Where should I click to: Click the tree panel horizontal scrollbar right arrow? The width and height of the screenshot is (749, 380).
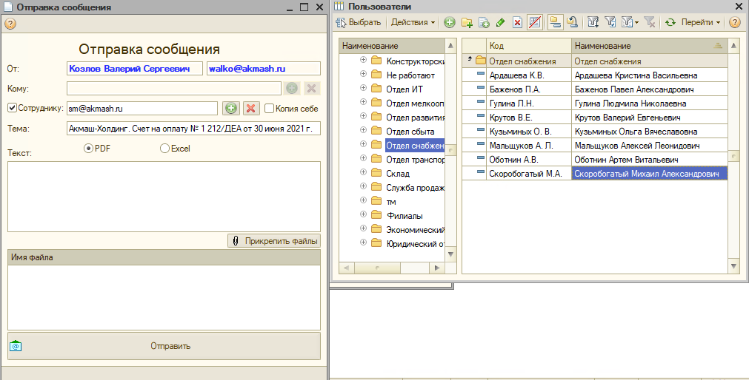pos(436,268)
